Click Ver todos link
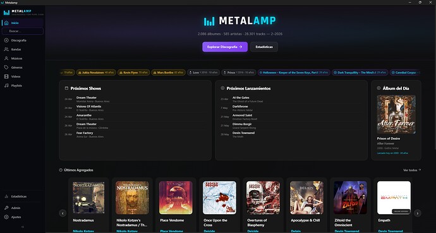 (x=412, y=170)
